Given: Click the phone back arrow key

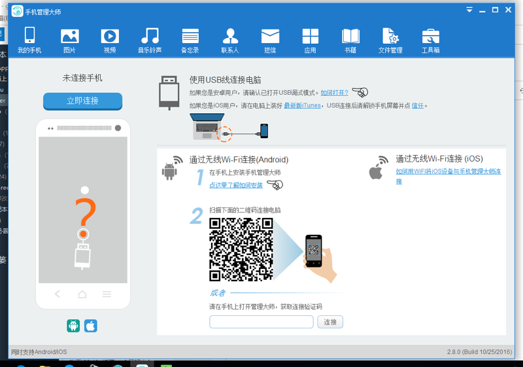Looking at the screenshot, I should tap(58, 294).
